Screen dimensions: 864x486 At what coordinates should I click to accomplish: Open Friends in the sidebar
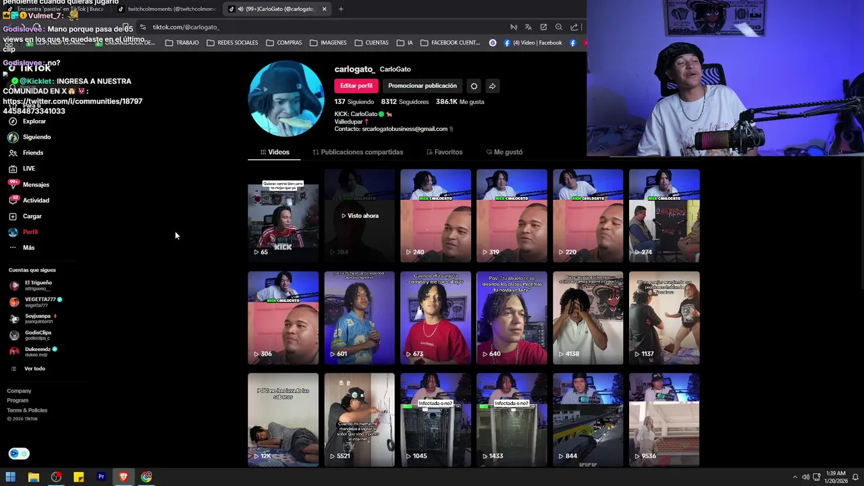click(32, 153)
